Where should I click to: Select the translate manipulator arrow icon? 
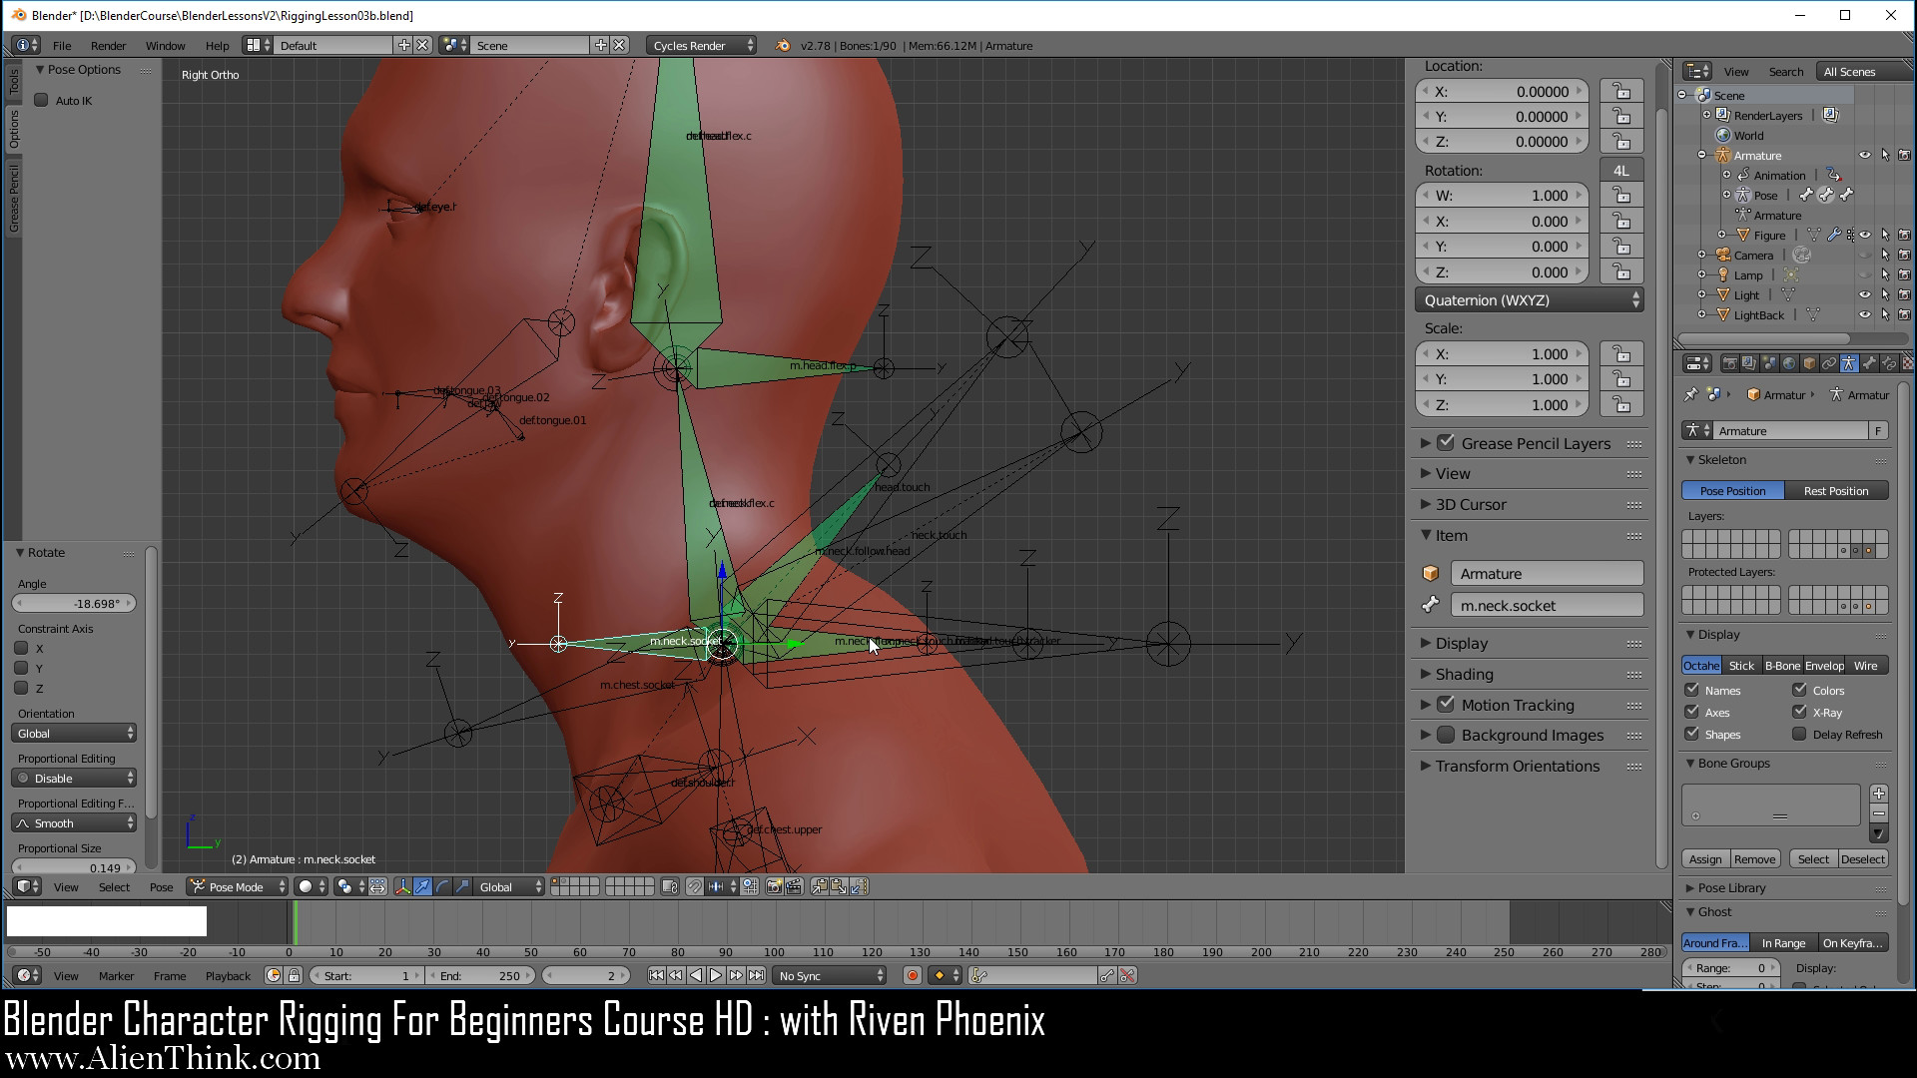[x=422, y=887]
